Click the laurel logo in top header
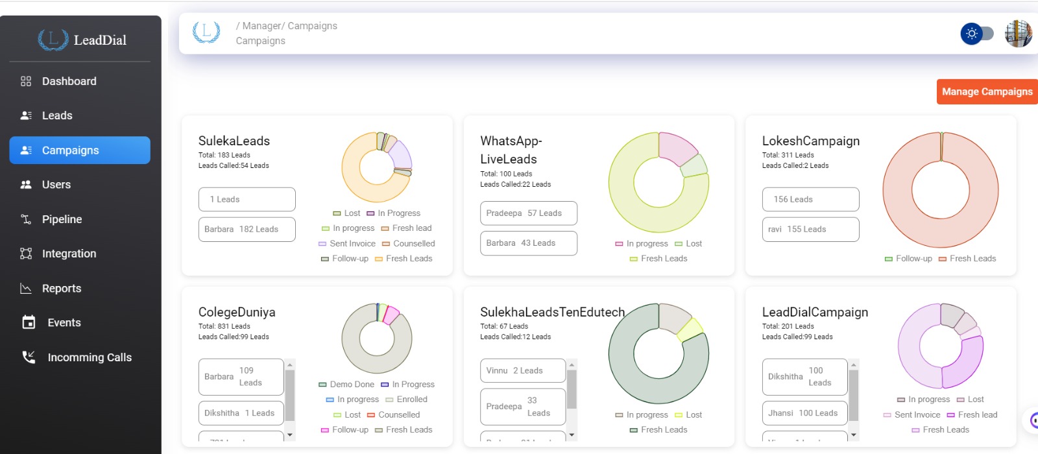Viewport: 1038px width, 454px height. (x=206, y=32)
